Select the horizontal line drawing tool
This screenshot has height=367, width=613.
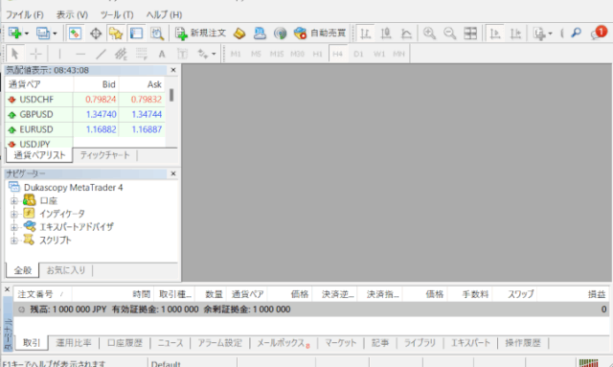click(x=80, y=54)
